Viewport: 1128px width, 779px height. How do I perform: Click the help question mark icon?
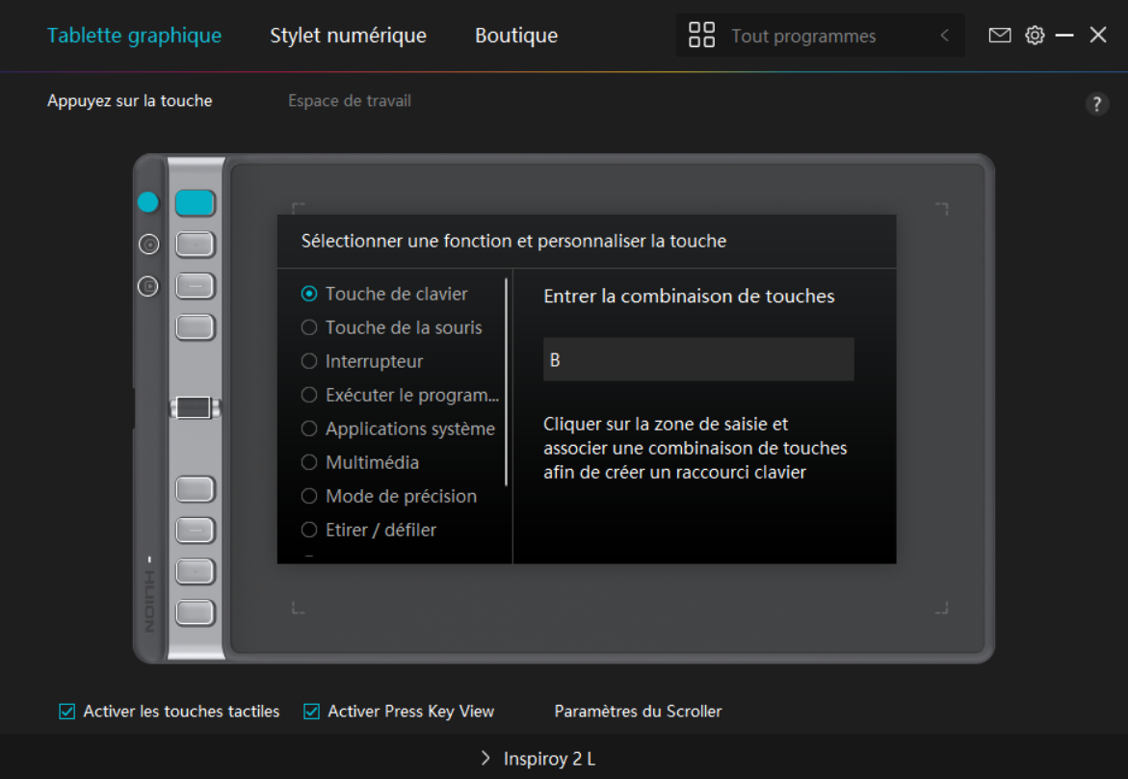click(1097, 105)
